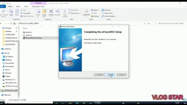187x105 pixels.
Task: Switch to the Home ribbon tab
Action: click(x=10, y=6)
